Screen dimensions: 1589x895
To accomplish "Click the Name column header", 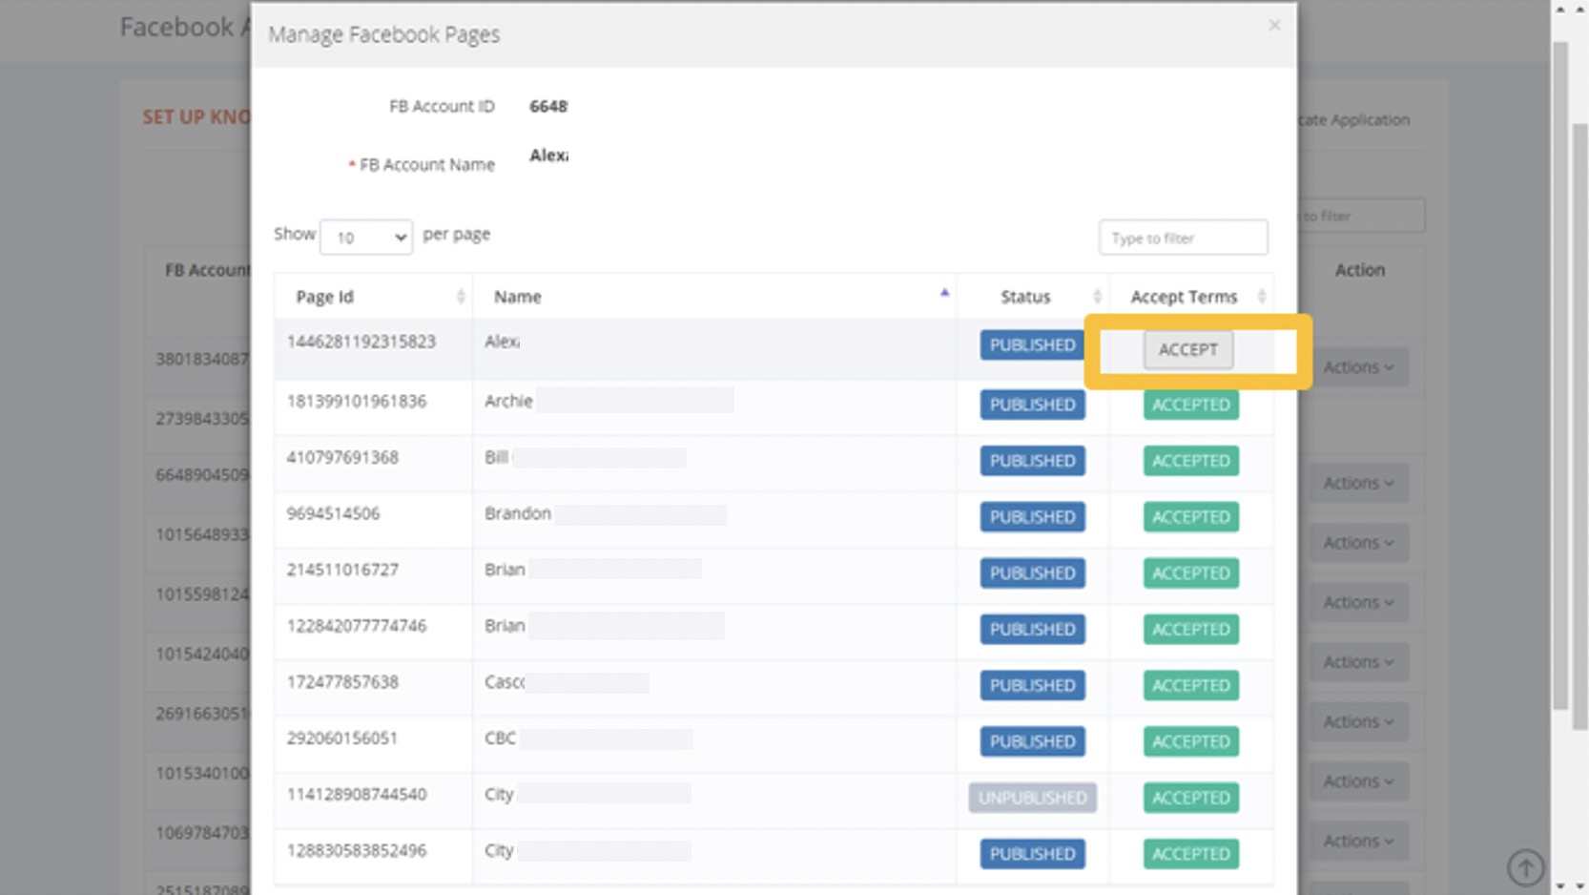I will tap(518, 297).
